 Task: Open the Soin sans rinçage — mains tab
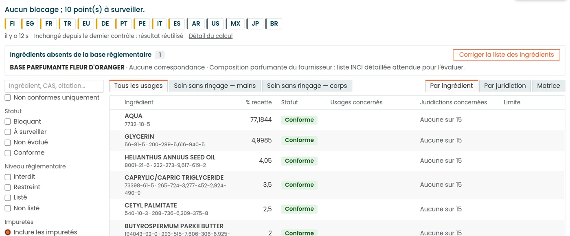pos(215,86)
